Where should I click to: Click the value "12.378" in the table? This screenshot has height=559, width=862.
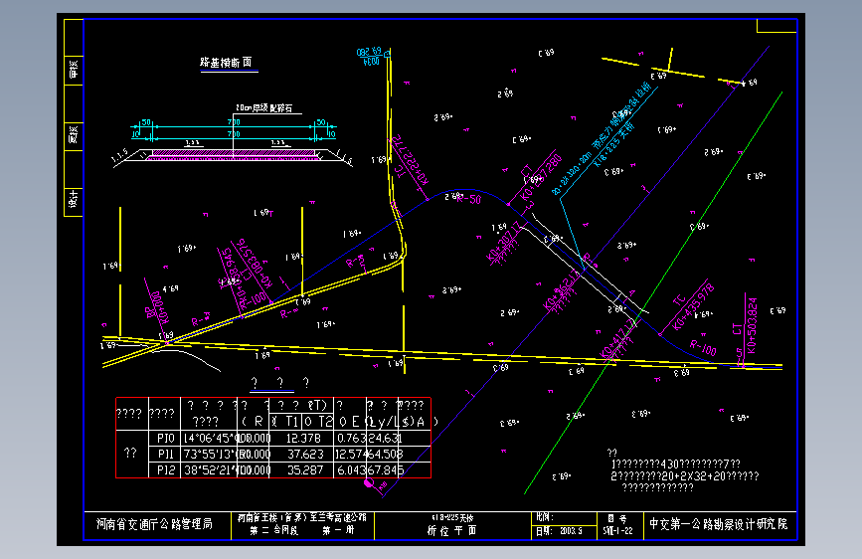[303, 438]
